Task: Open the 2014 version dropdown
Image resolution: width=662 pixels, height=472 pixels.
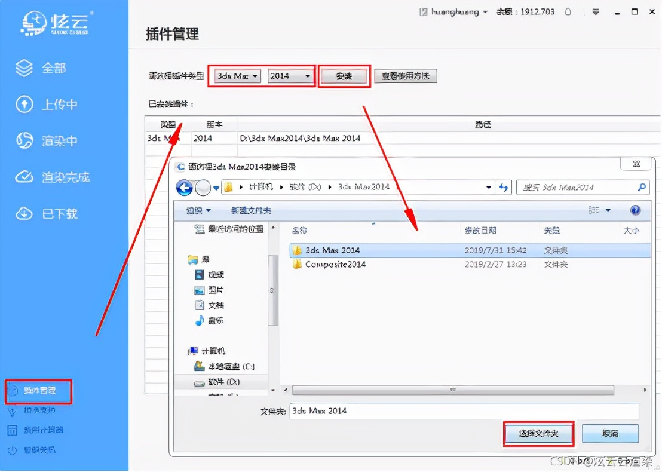Action: [x=290, y=76]
